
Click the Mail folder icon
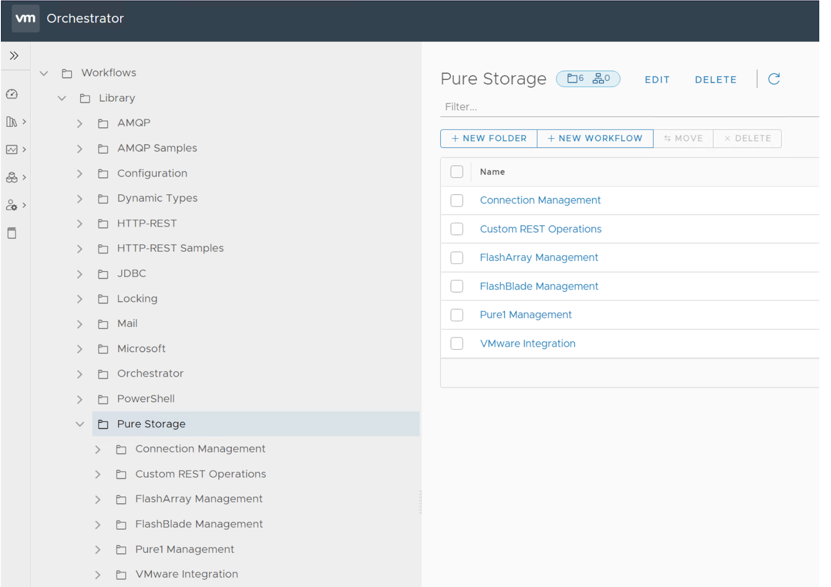coord(103,324)
